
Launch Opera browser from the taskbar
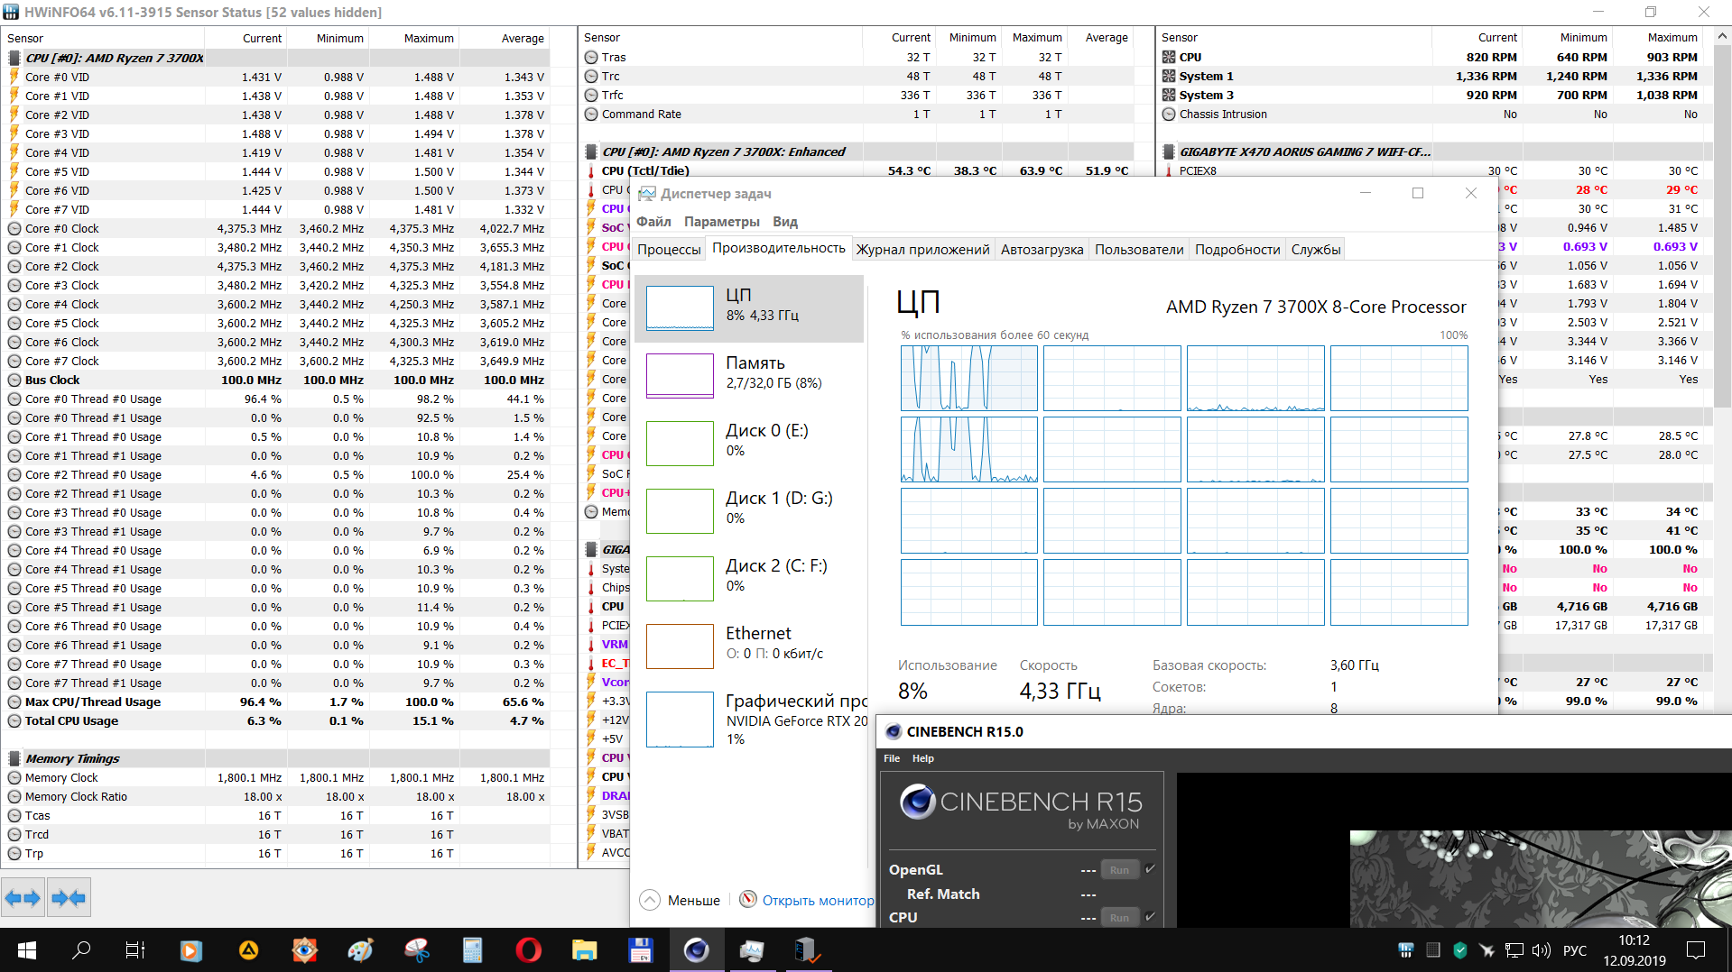tap(528, 949)
